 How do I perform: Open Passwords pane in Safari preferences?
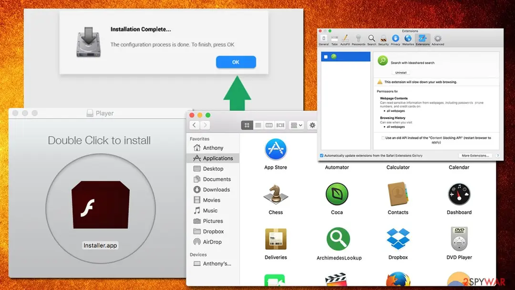[358, 40]
